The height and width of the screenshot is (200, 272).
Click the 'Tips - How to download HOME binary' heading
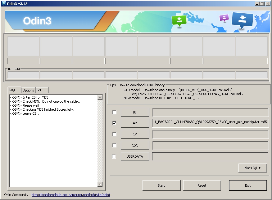tap(137, 85)
